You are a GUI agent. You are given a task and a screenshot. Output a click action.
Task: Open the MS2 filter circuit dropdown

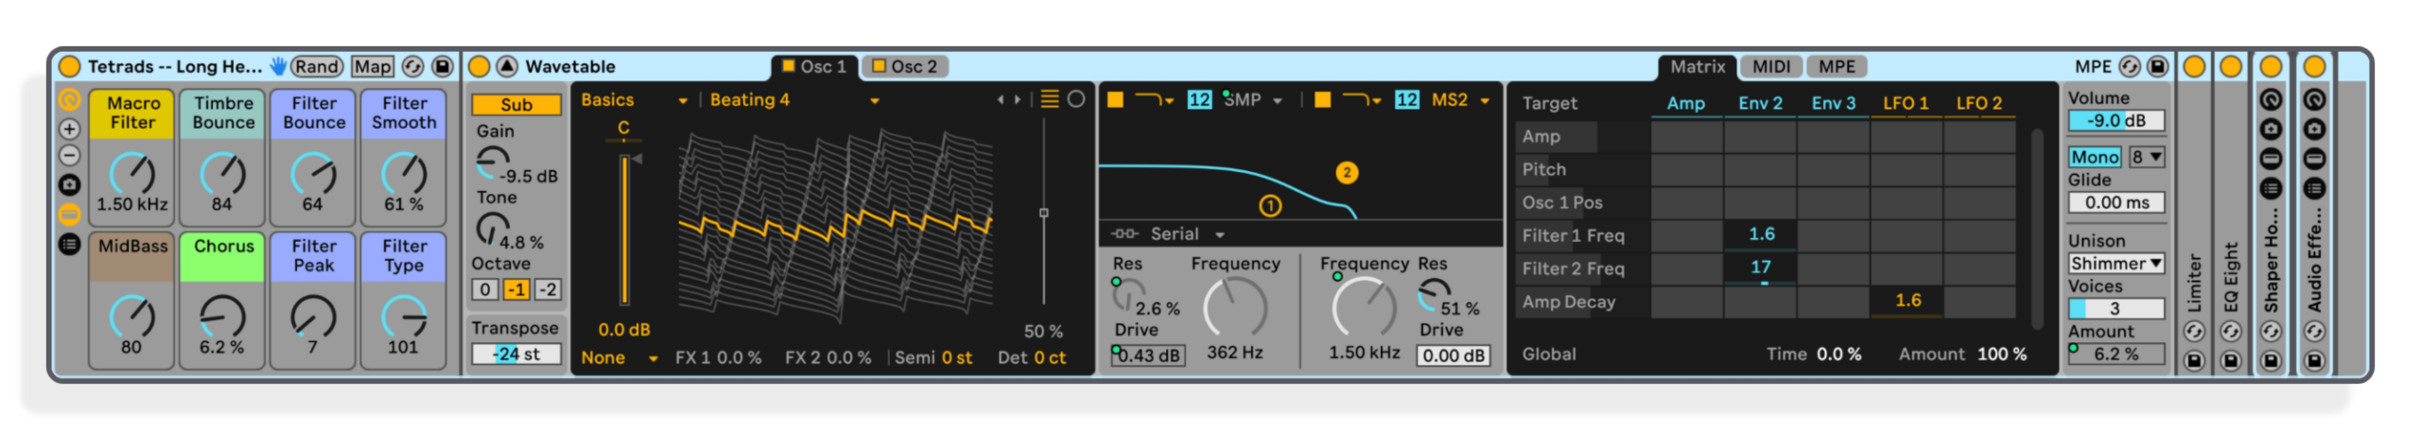[1460, 99]
